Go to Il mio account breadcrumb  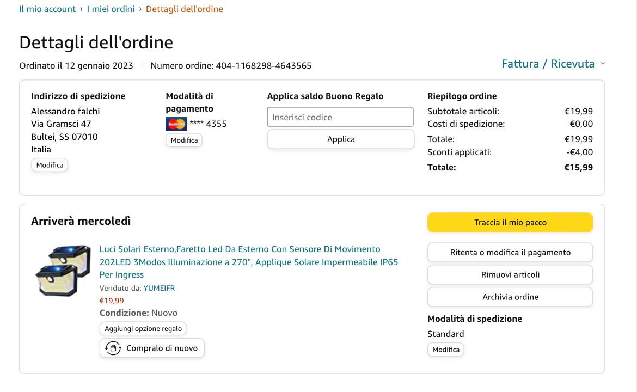pyautogui.click(x=47, y=9)
